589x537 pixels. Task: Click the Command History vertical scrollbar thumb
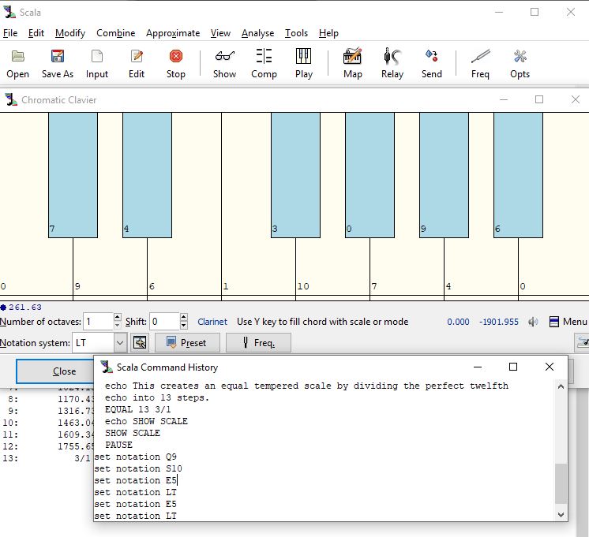(x=561, y=483)
